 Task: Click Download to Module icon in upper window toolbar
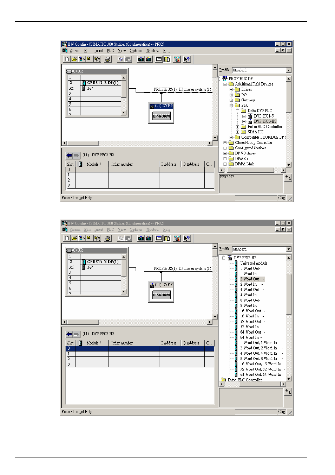tap(141, 59)
